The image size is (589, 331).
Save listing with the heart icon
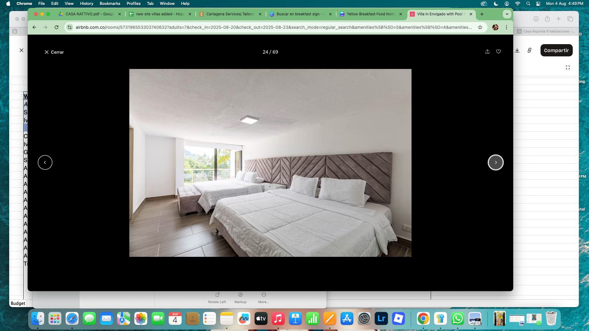499,52
